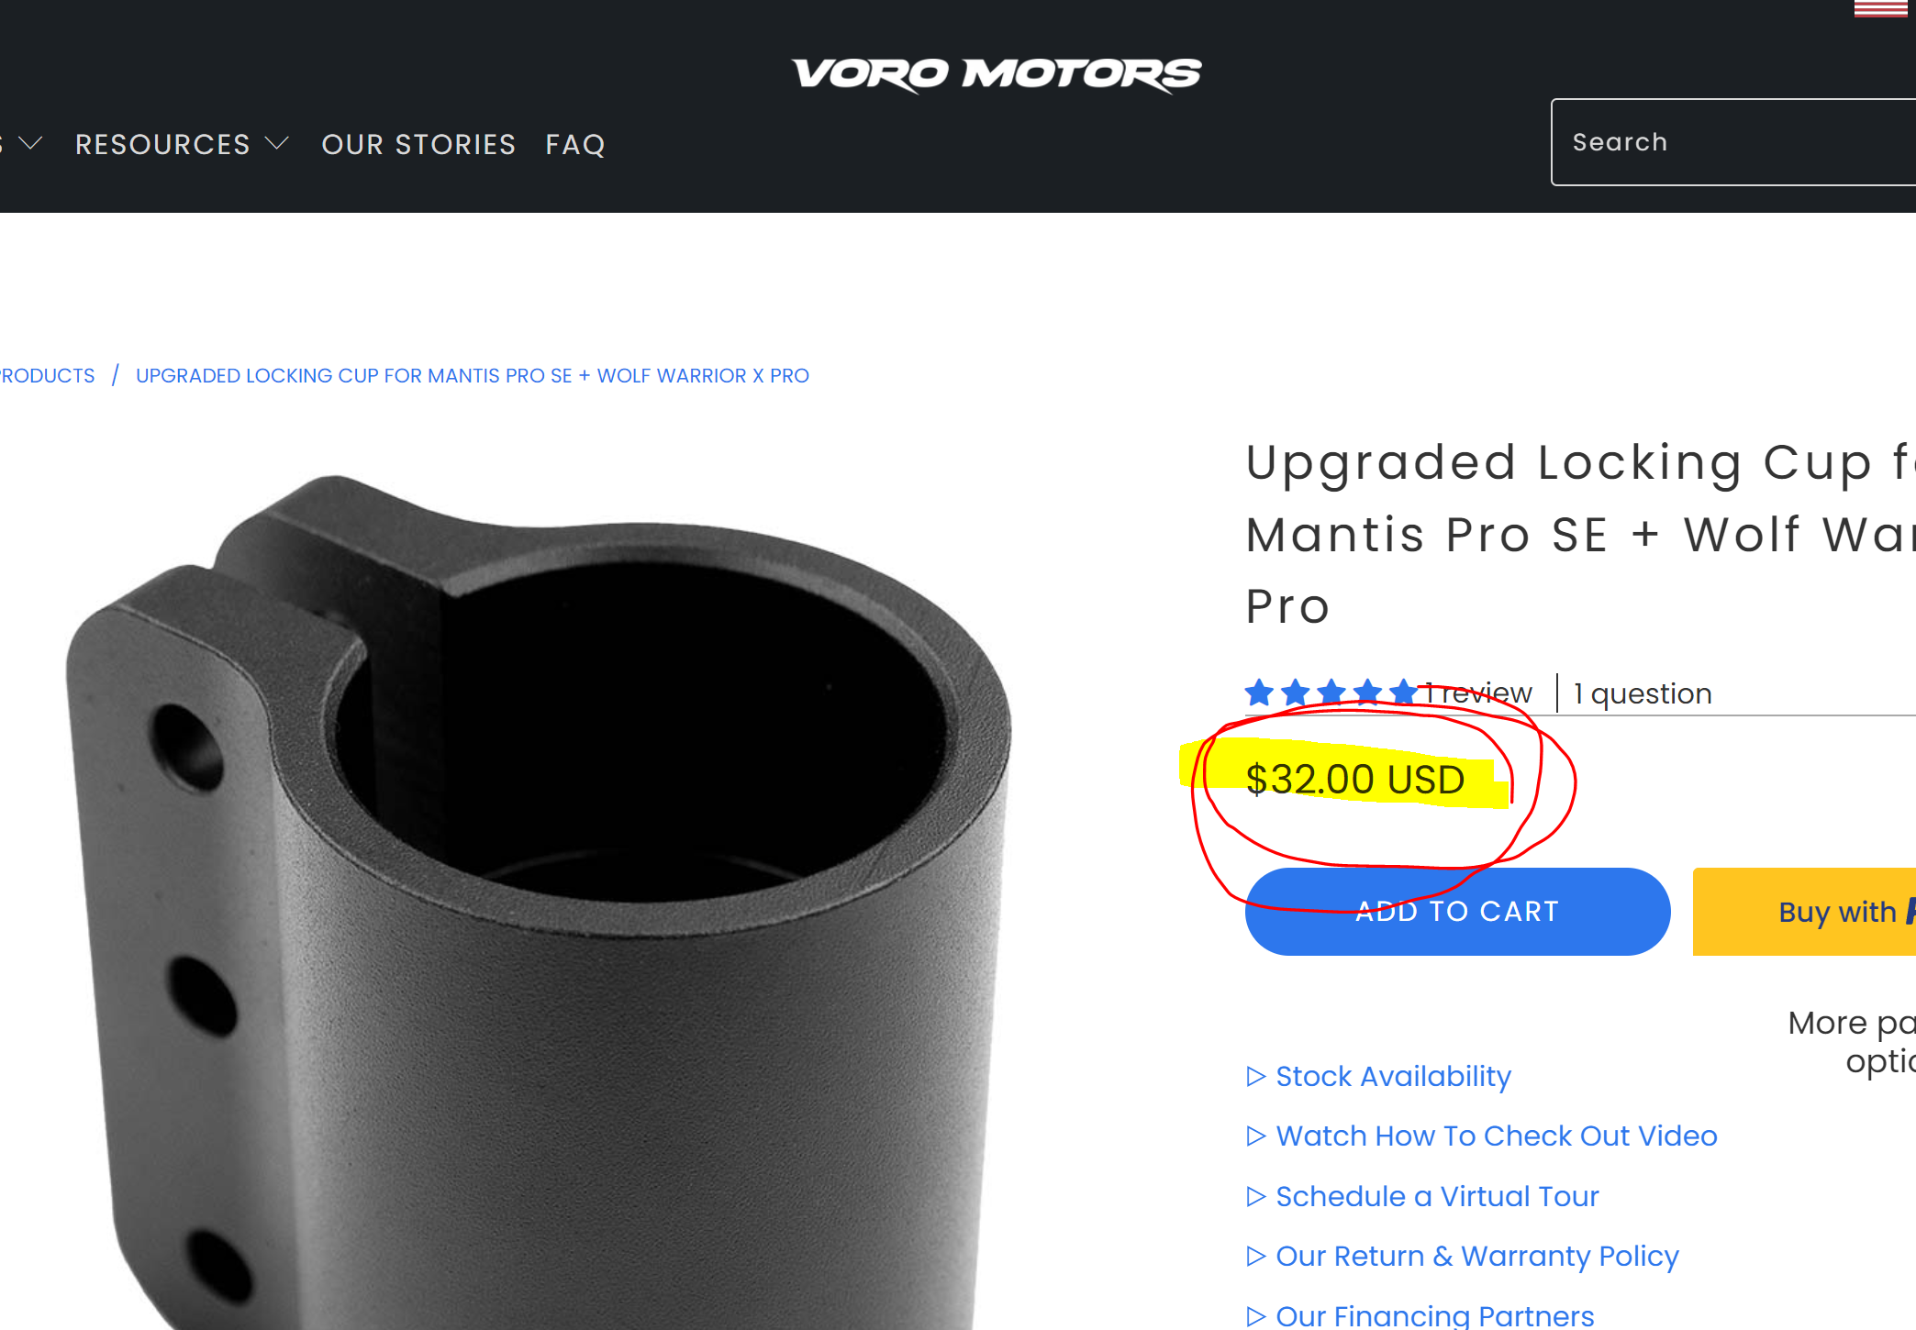Click triangle icon beside Schedule a Virtual Tour
The width and height of the screenshot is (1916, 1330).
point(1256,1196)
